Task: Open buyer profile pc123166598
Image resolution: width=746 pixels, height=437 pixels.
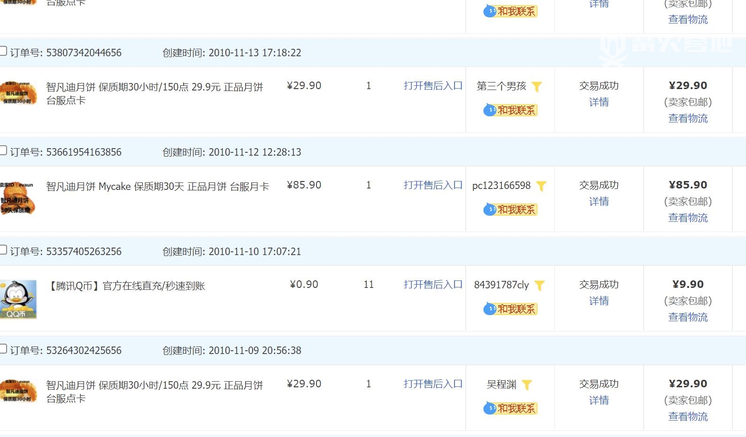Action: pyautogui.click(x=501, y=186)
